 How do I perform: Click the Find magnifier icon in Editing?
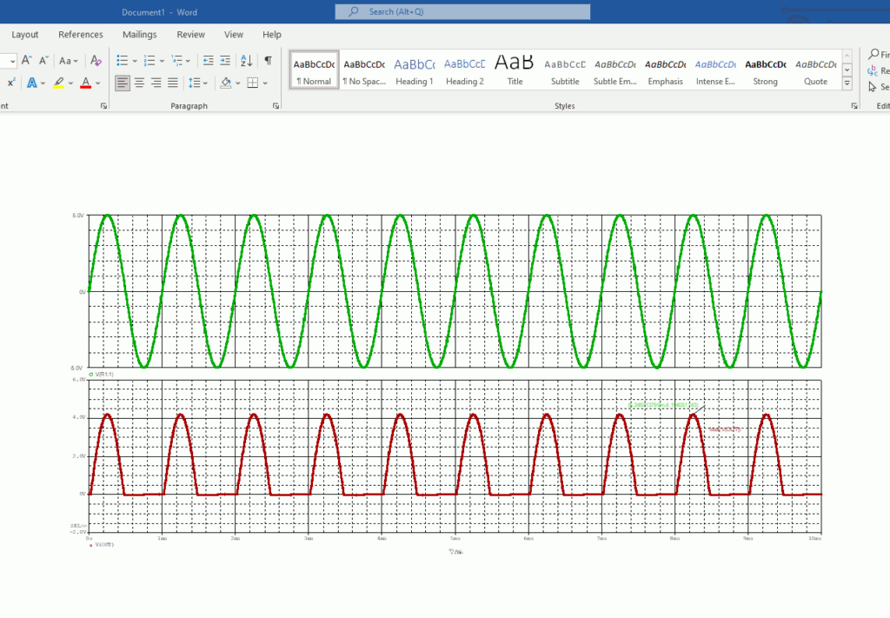(873, 55)
